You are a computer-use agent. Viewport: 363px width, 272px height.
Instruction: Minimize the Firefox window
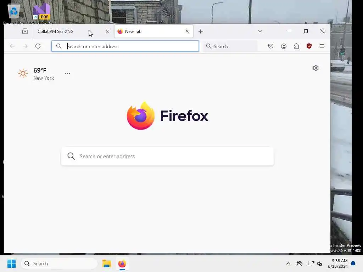(290, 31)
